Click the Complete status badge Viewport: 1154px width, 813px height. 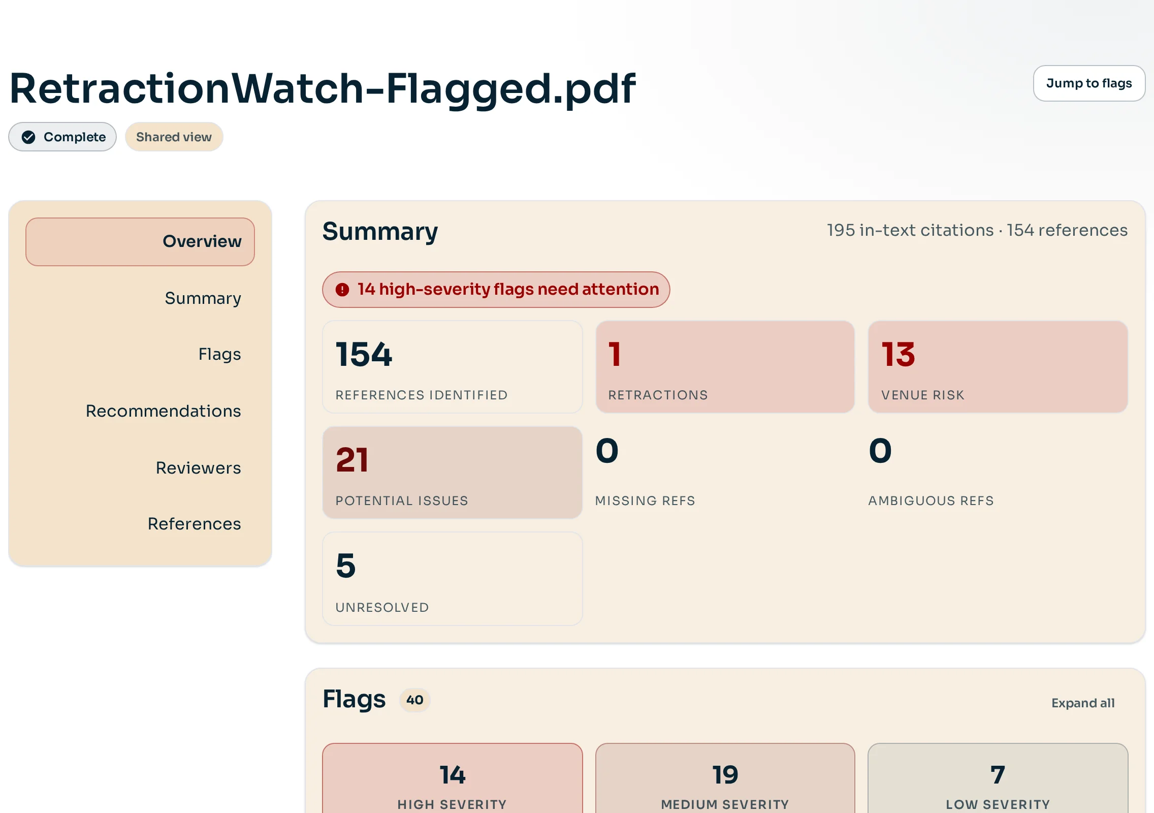(62, 137)
